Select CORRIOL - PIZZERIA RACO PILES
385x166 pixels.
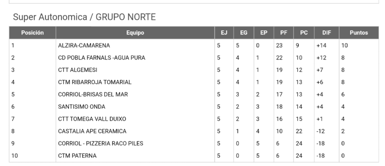tap(101, 143)
